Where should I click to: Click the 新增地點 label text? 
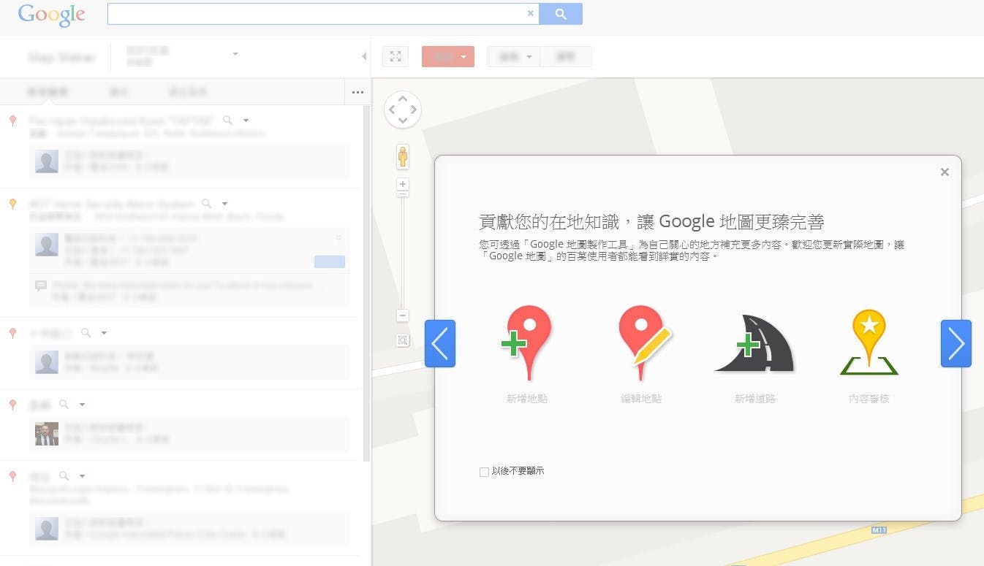click(x=527, y=399)
